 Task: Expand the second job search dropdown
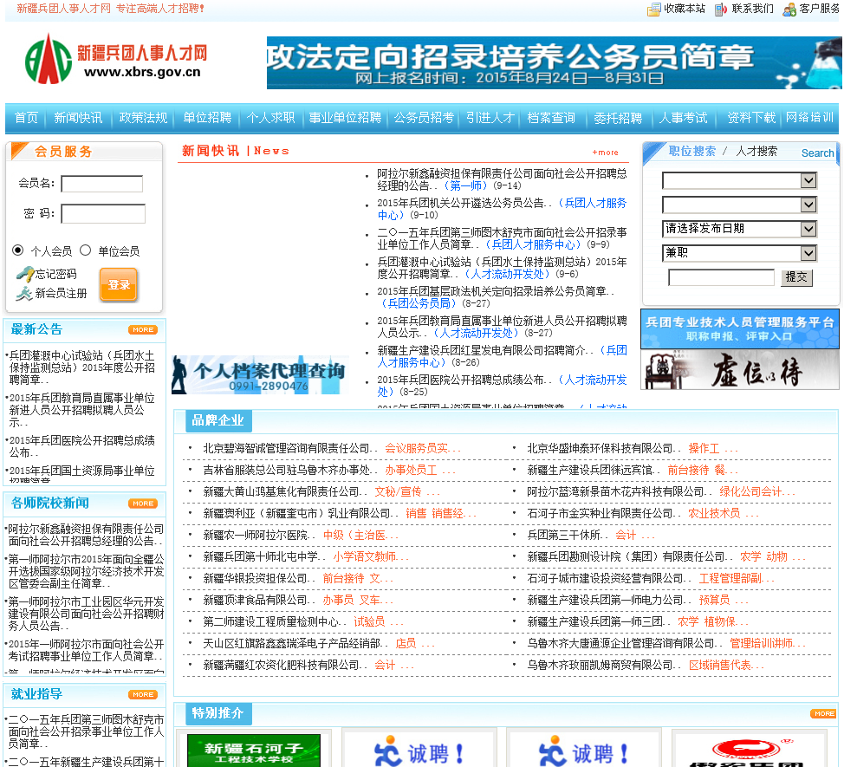click(x=808, y=205)
